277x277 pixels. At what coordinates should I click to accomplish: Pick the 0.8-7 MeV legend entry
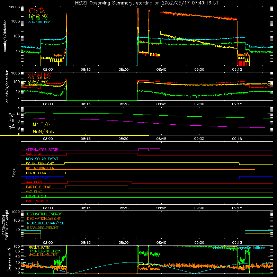coord(38,81)
